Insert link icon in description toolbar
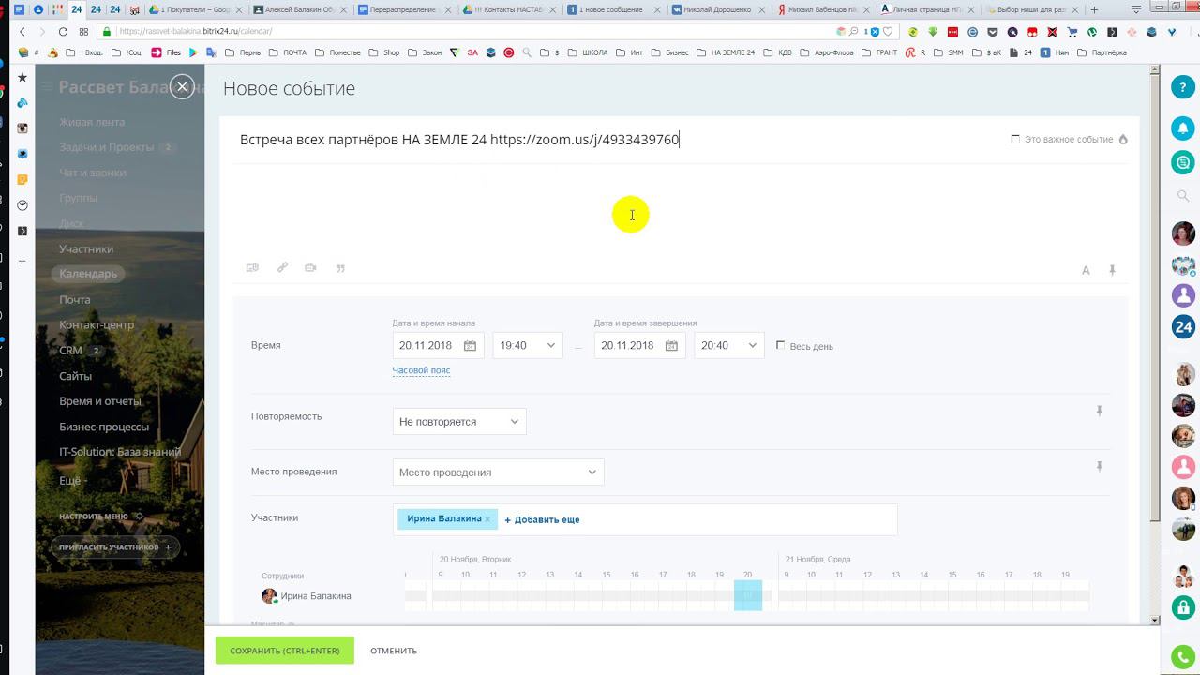 pos(282,268)
